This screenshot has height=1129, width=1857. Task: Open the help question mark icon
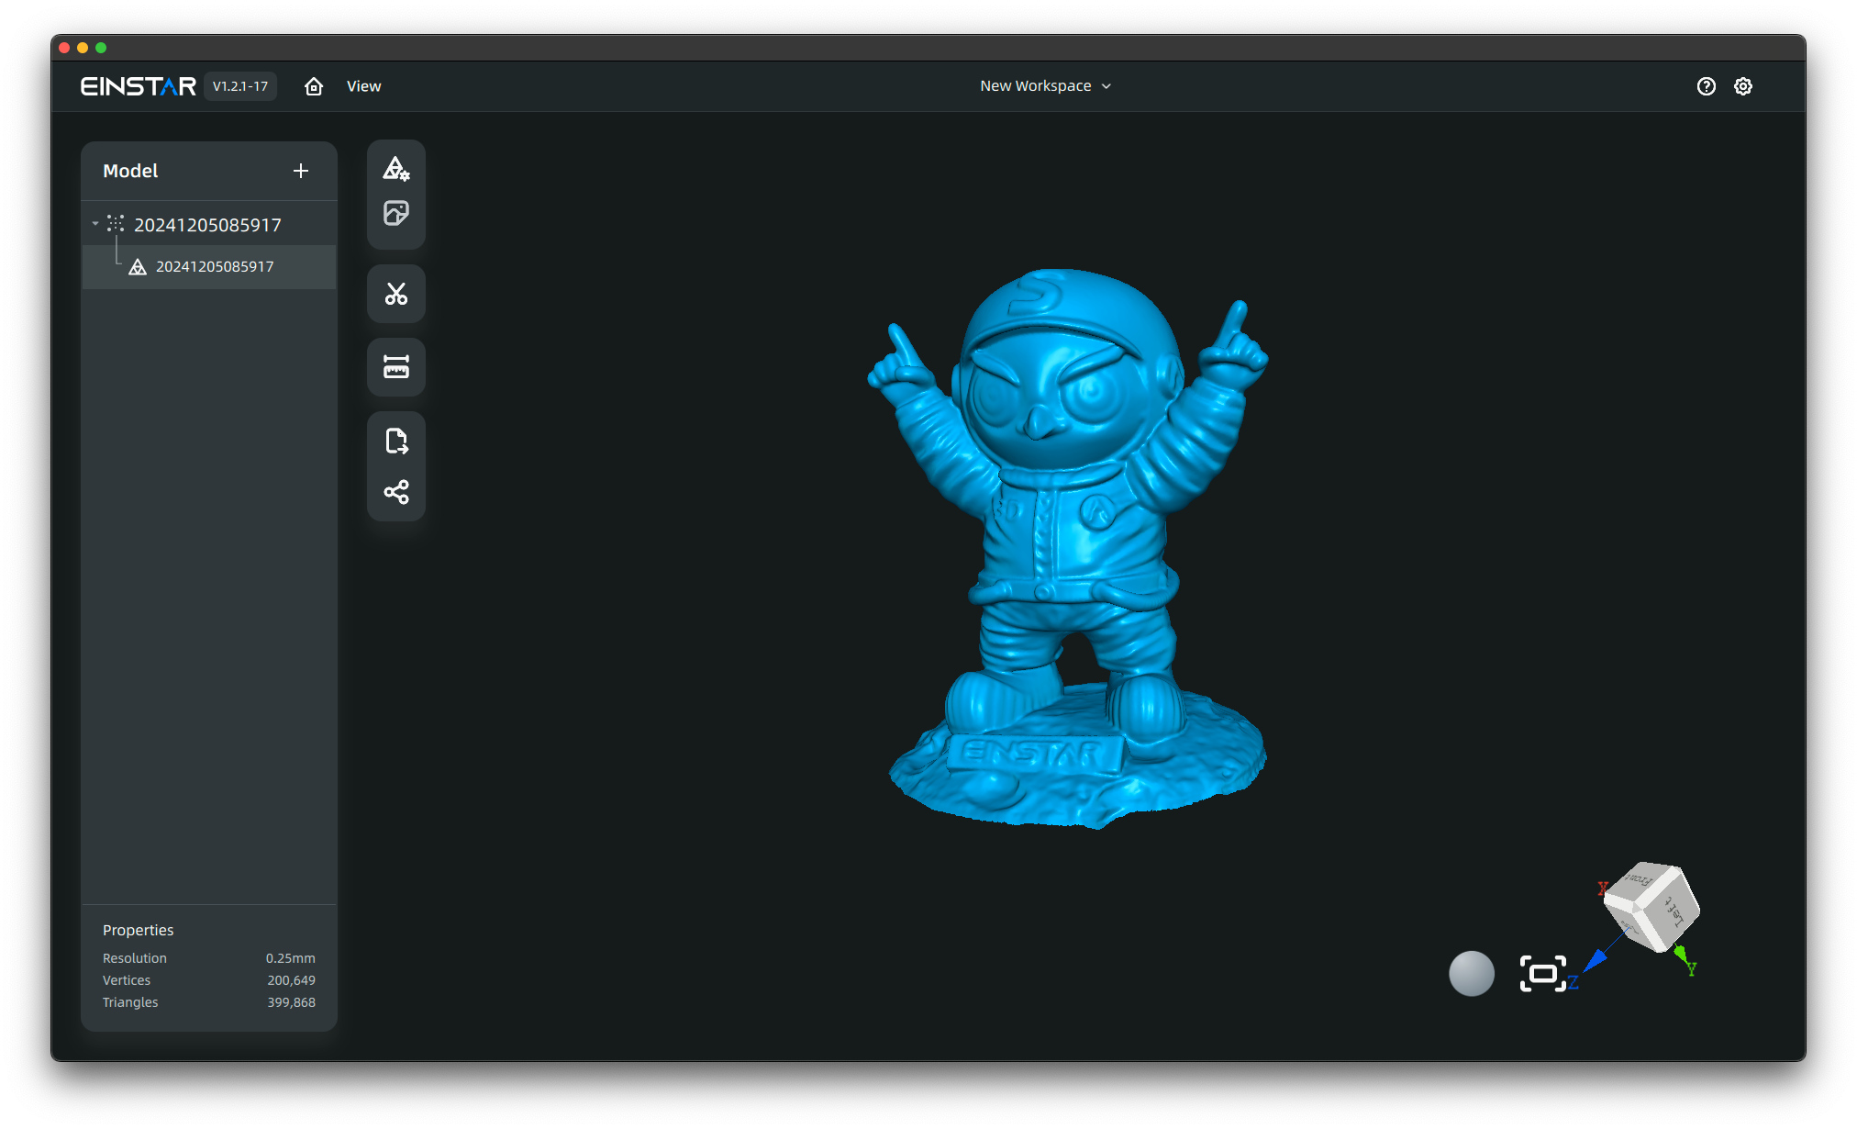[x=1707, y=86]
